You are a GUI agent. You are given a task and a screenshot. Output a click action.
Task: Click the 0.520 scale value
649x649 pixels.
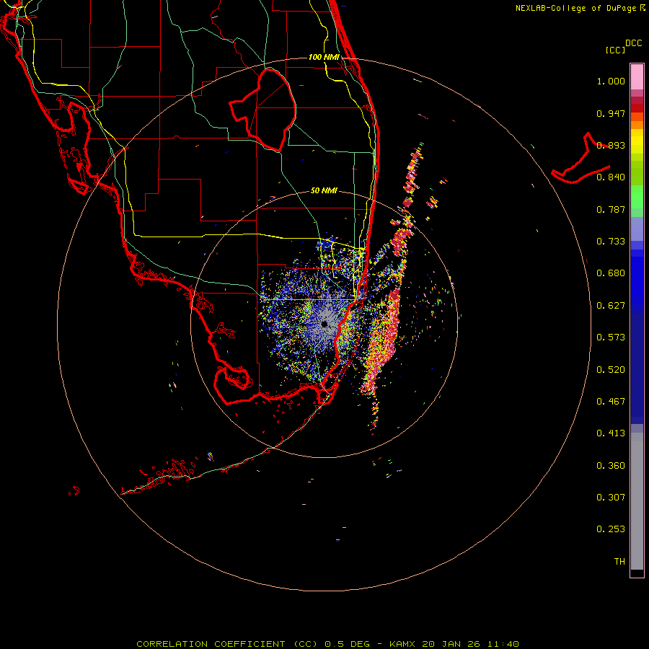pos(611,370)
